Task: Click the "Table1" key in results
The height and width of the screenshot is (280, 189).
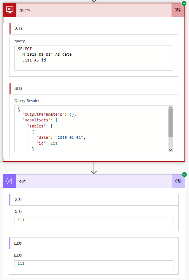Action: pyautogui.click(x=37, y=126)
